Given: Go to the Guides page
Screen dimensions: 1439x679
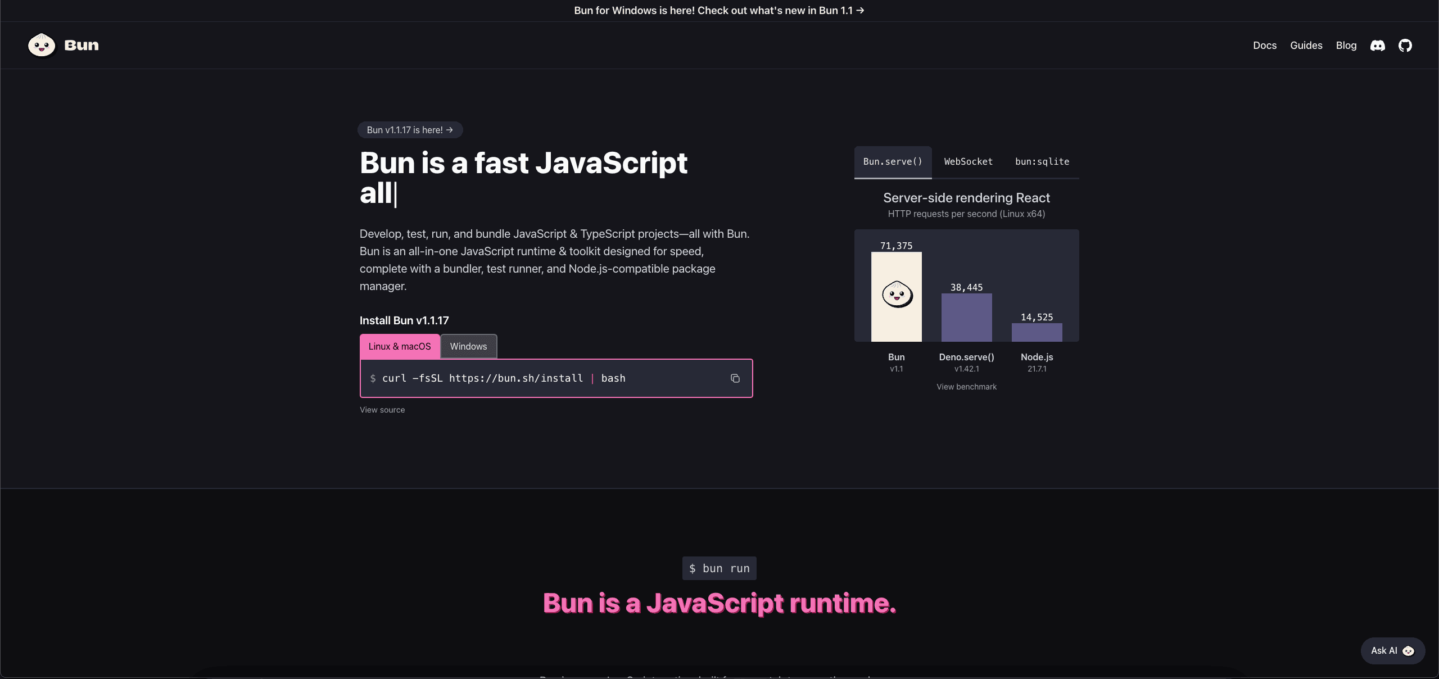Looking at the screenshot, I should [1306, 46].
